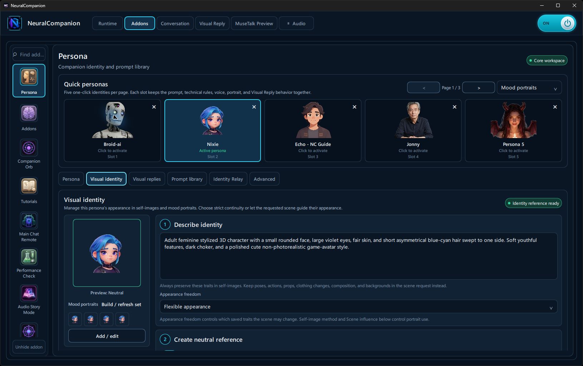This screenshot has width=583, height=366.
Task: Activate the Echo - NC Guide persona
Action: (x=313, y=131)
